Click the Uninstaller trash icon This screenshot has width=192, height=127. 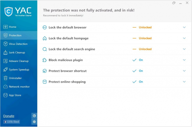coord(5,78)
